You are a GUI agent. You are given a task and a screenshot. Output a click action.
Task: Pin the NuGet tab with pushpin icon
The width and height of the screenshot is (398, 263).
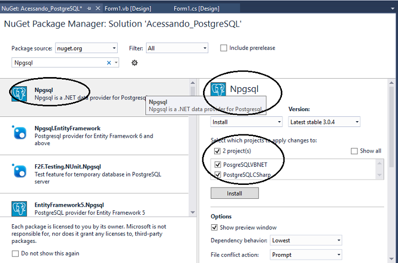(89, 9)
